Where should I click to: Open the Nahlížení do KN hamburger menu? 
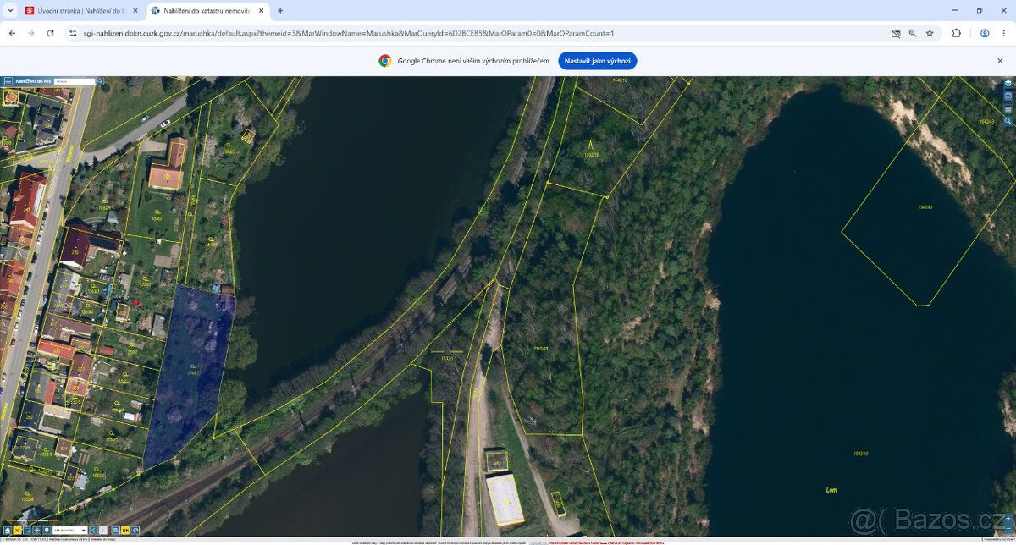coord(8,81)
